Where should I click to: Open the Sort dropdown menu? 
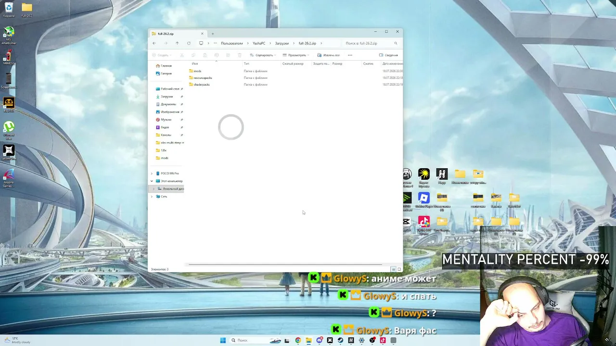[x=263, y=55]
